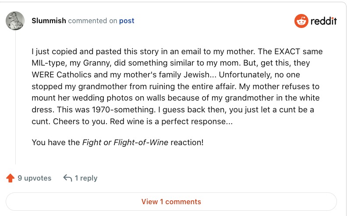Open Slummish's profile avatar
Screen dimensions: 354x216
[x=15, y=21]
